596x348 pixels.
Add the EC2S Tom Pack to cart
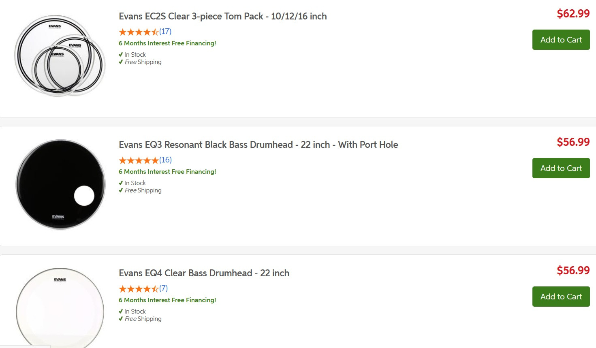561,40
